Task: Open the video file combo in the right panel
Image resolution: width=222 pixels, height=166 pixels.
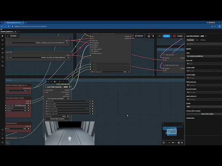Action: 204,56
